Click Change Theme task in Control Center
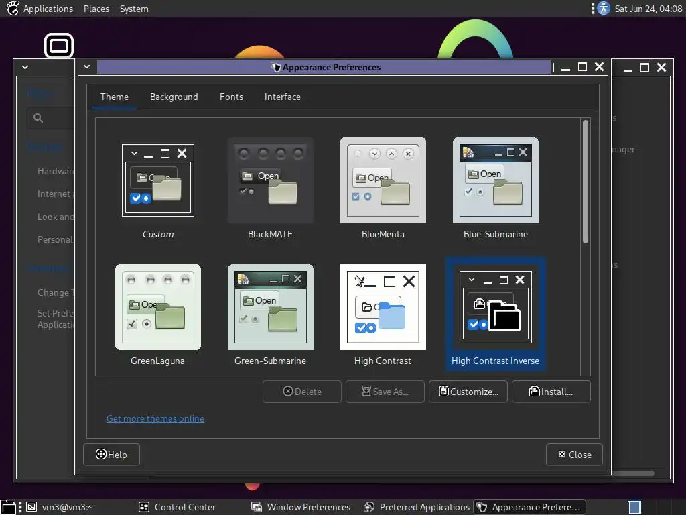 [x=56, y=292]
